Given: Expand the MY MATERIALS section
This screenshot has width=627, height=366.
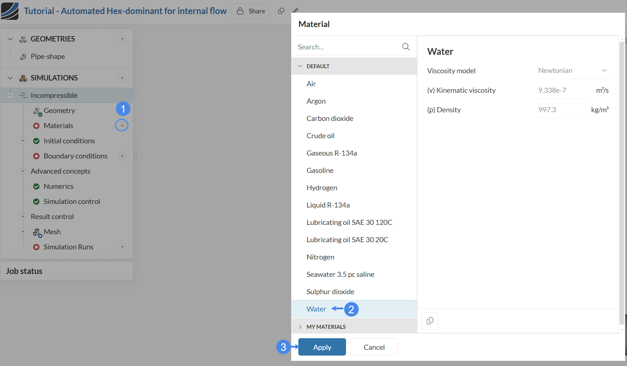Looking at the screenshot, I should click(x=300, y=327).
